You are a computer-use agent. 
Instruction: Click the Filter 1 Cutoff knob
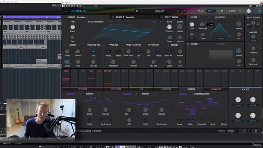pos(192,25)
